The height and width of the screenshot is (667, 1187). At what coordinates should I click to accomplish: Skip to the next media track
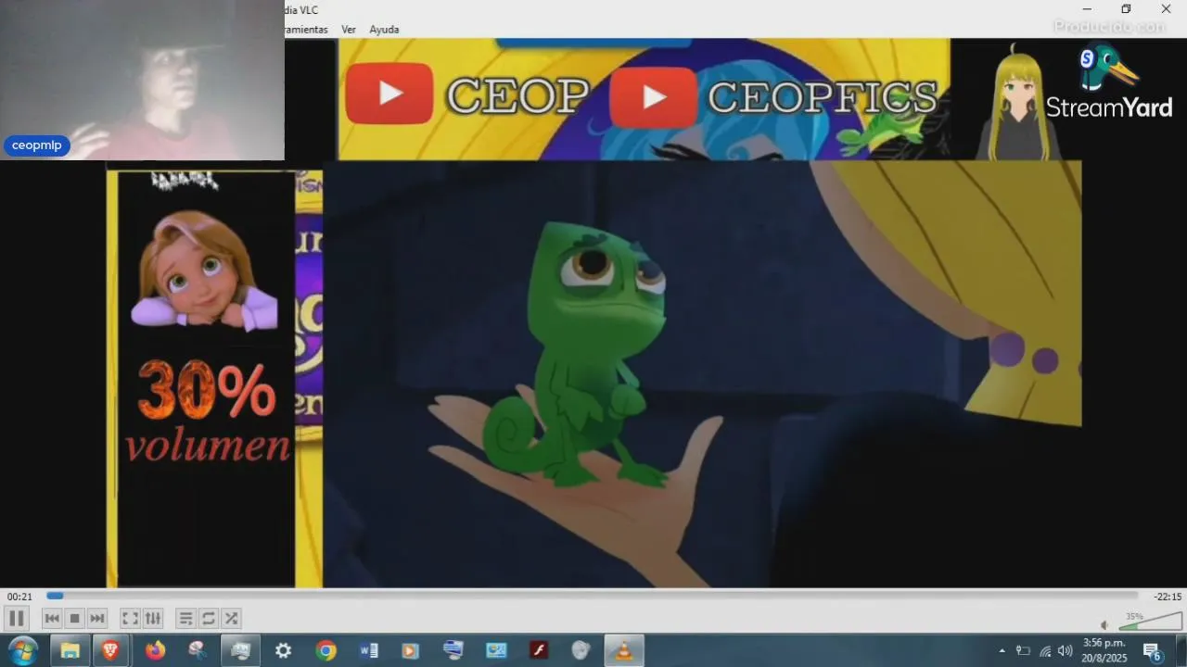point(97,618)
